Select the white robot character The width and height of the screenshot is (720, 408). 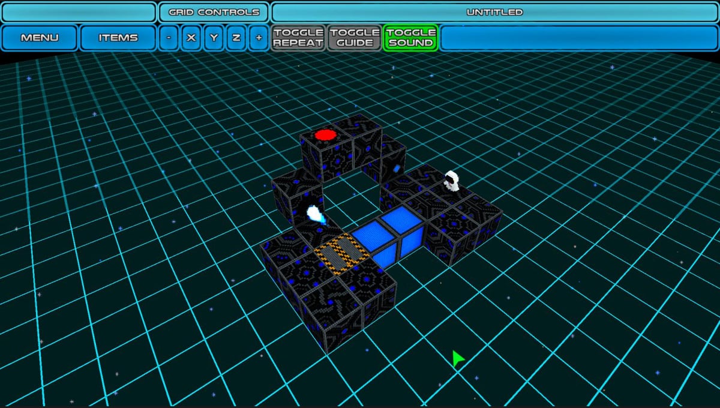[452, 181]
